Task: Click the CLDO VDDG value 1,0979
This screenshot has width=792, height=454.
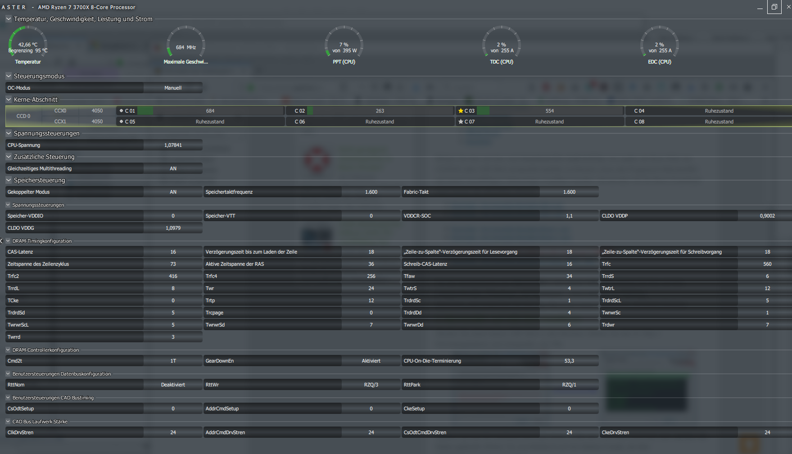Action: (x=173, y=228)
